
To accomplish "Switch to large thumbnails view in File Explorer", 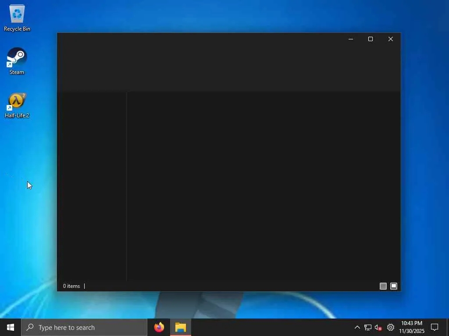I will (394, 286).
